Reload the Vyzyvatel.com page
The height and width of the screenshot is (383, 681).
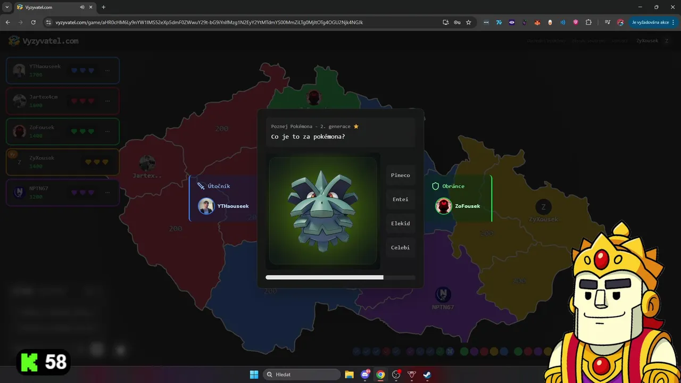(x=33, y=22)
